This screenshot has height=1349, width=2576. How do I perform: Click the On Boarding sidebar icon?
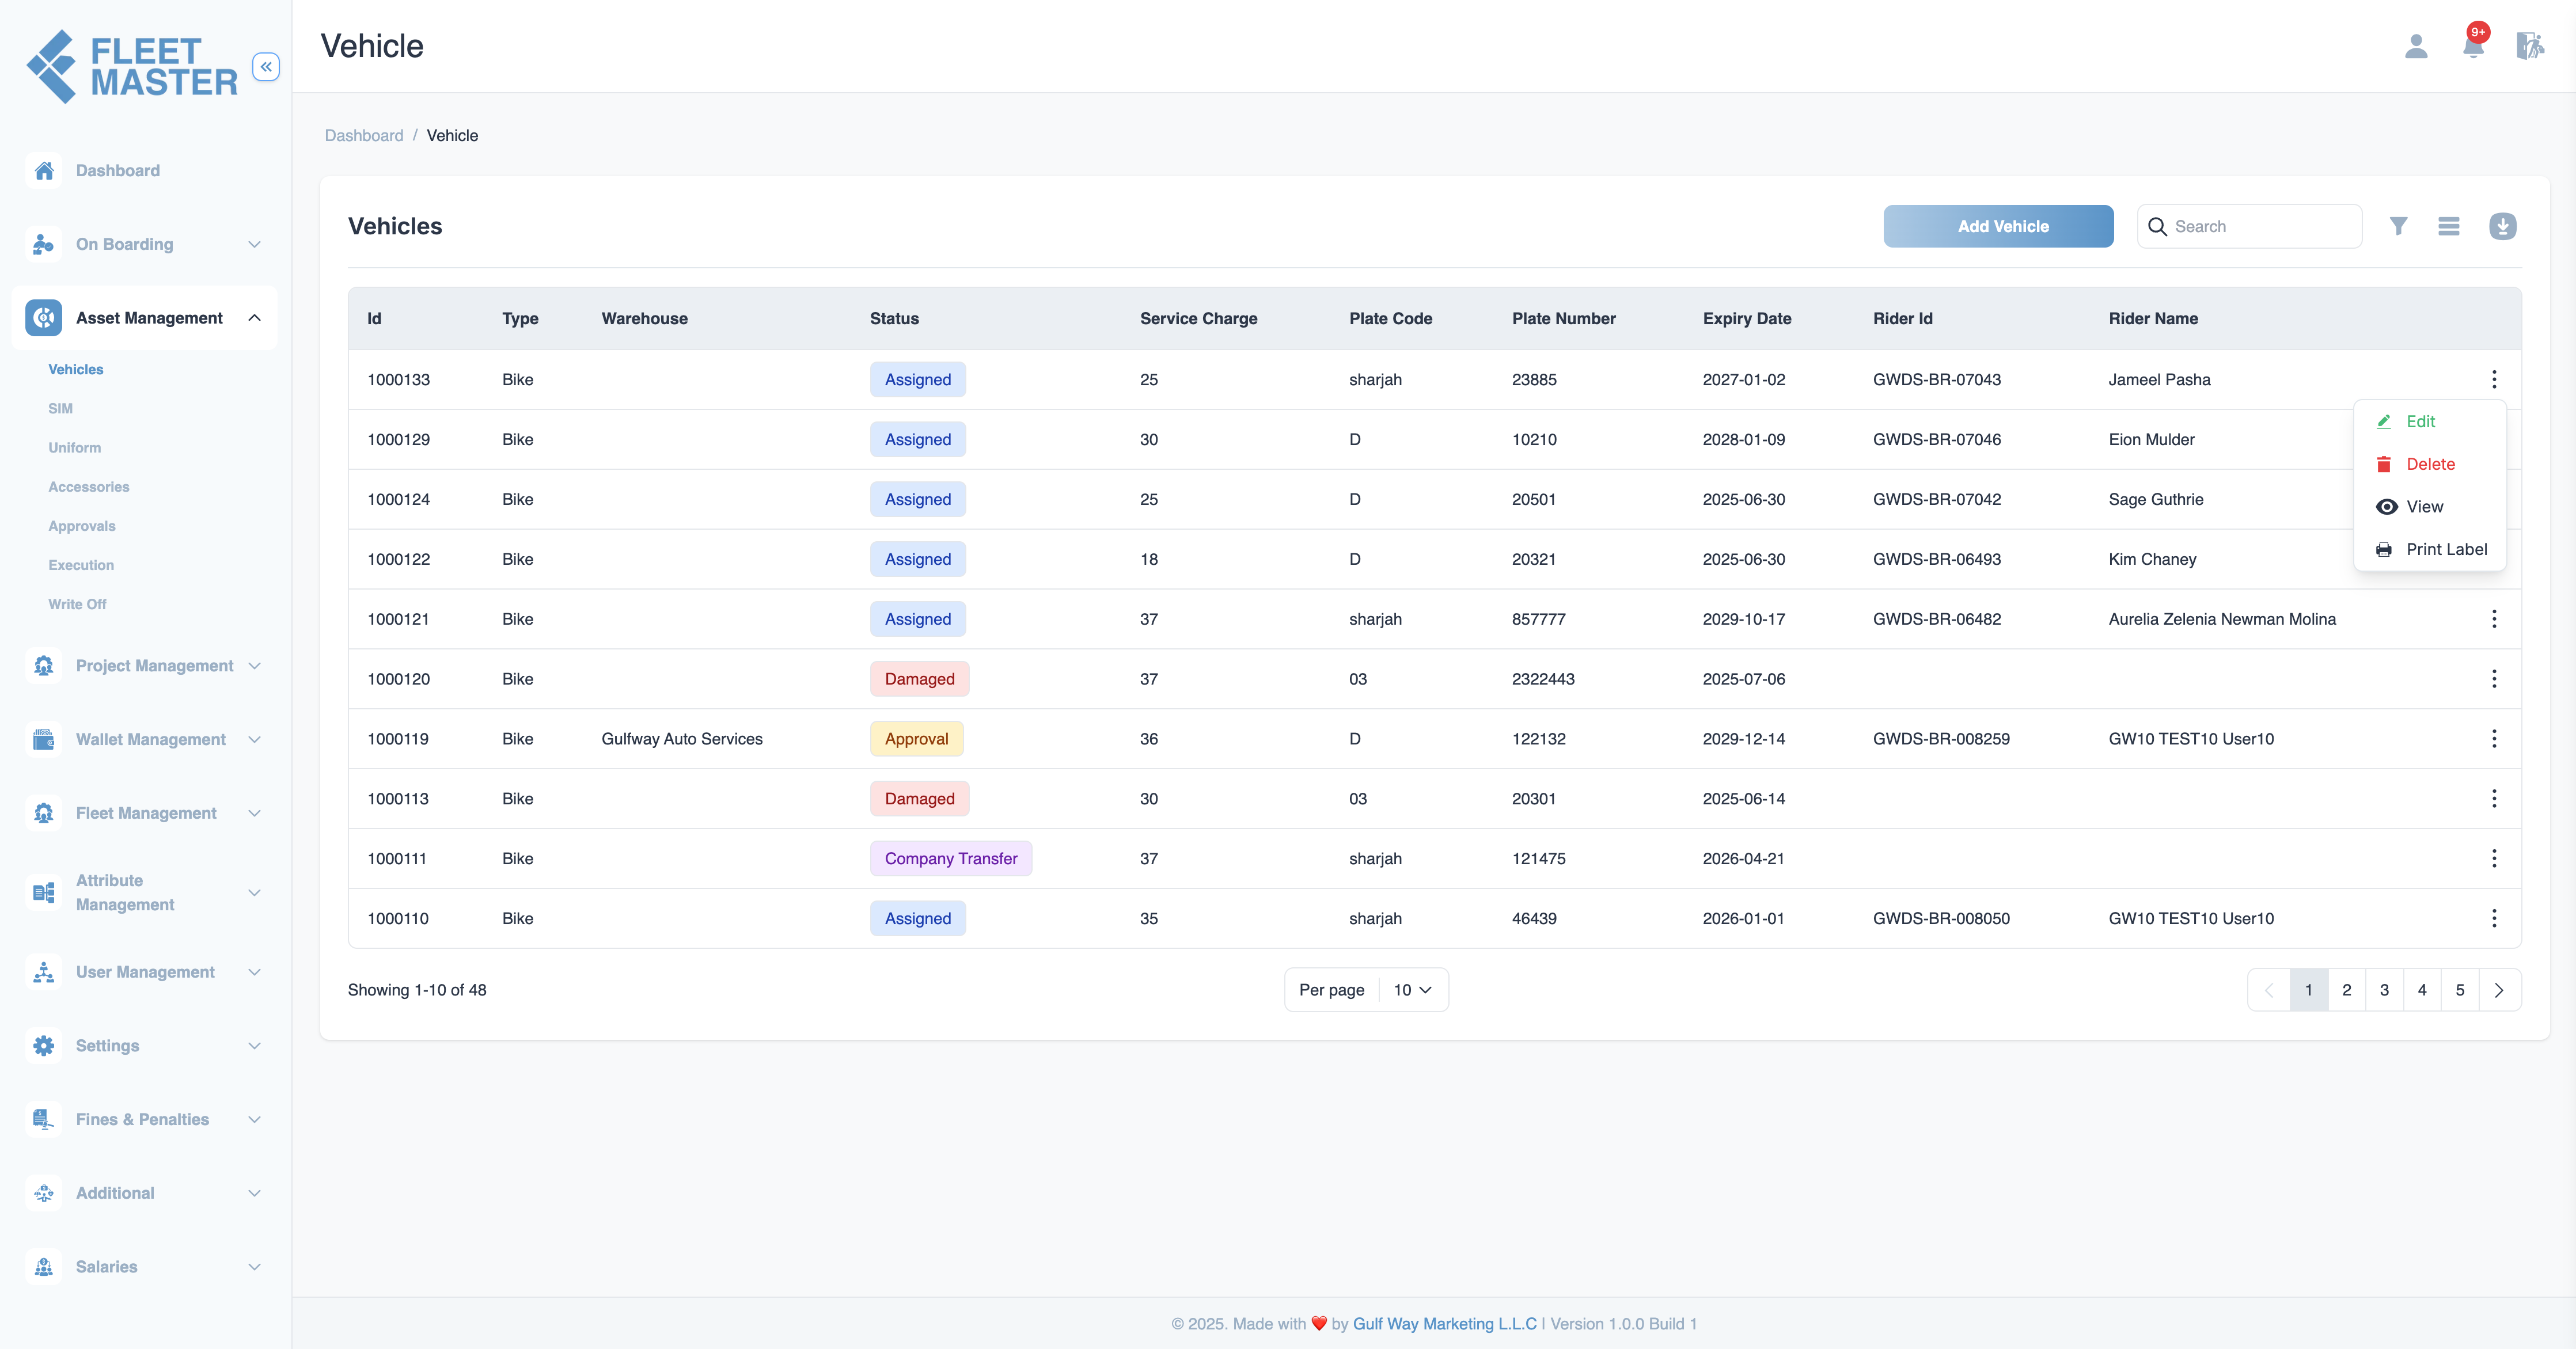[44, 244]
